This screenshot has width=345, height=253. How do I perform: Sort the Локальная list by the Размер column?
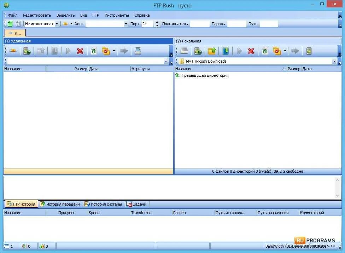click(x=294, y=69)
